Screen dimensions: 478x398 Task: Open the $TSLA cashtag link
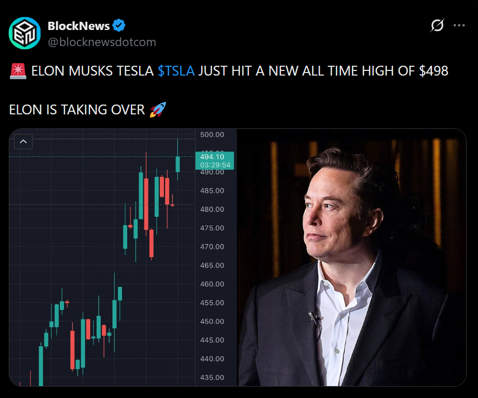click(x=177, y=71)
